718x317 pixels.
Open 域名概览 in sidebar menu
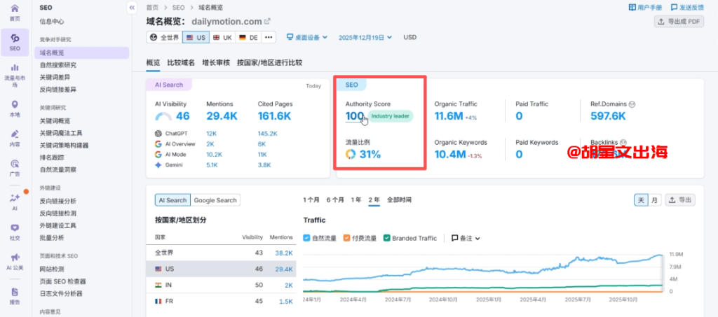pyautogui.click(x=81, y=53)
